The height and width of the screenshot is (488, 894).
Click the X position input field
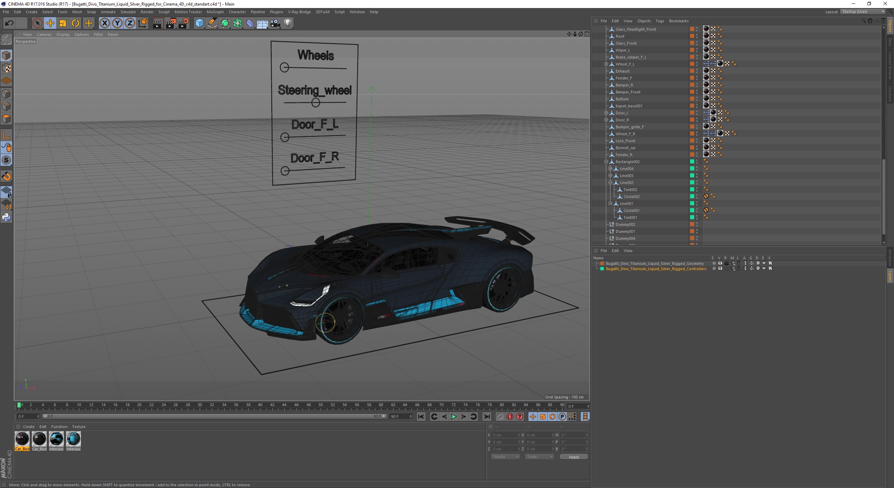(x=506, y=435)
